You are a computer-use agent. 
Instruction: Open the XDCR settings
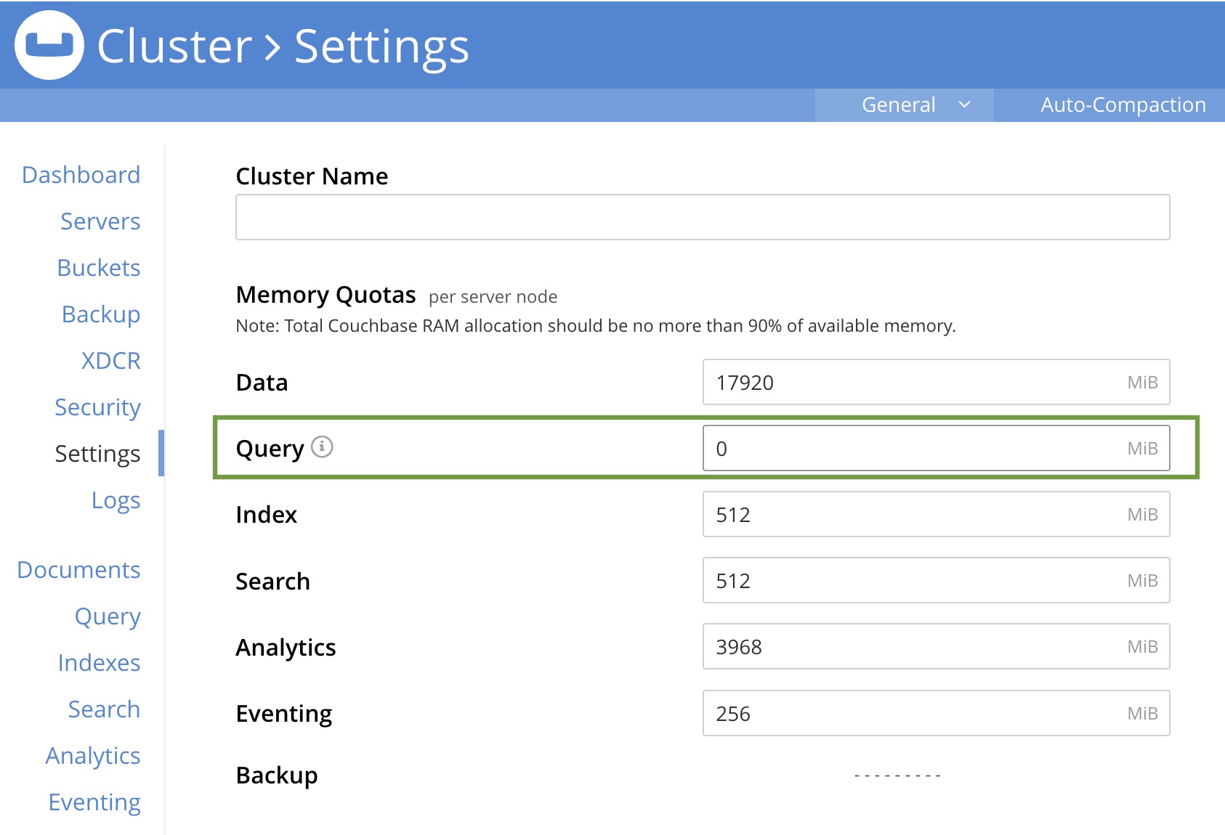[110, 360]
